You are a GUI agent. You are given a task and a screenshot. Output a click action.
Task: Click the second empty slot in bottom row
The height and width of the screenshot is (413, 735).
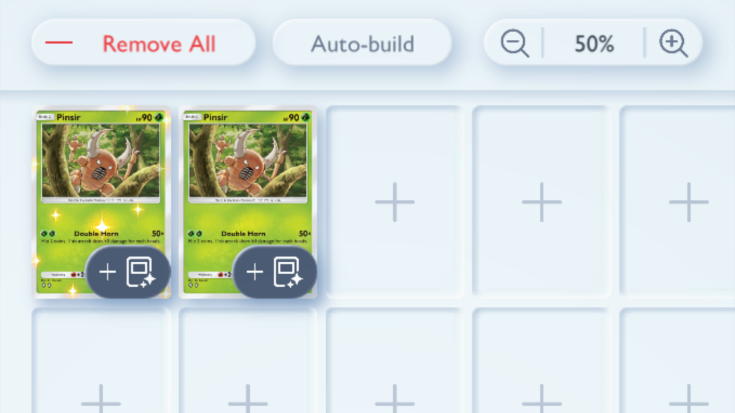click(x=248, y=361)
